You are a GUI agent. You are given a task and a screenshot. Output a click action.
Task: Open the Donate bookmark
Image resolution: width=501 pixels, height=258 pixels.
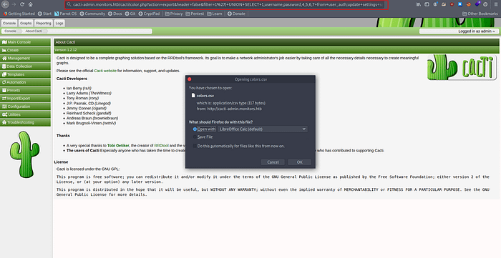(236, 14)
